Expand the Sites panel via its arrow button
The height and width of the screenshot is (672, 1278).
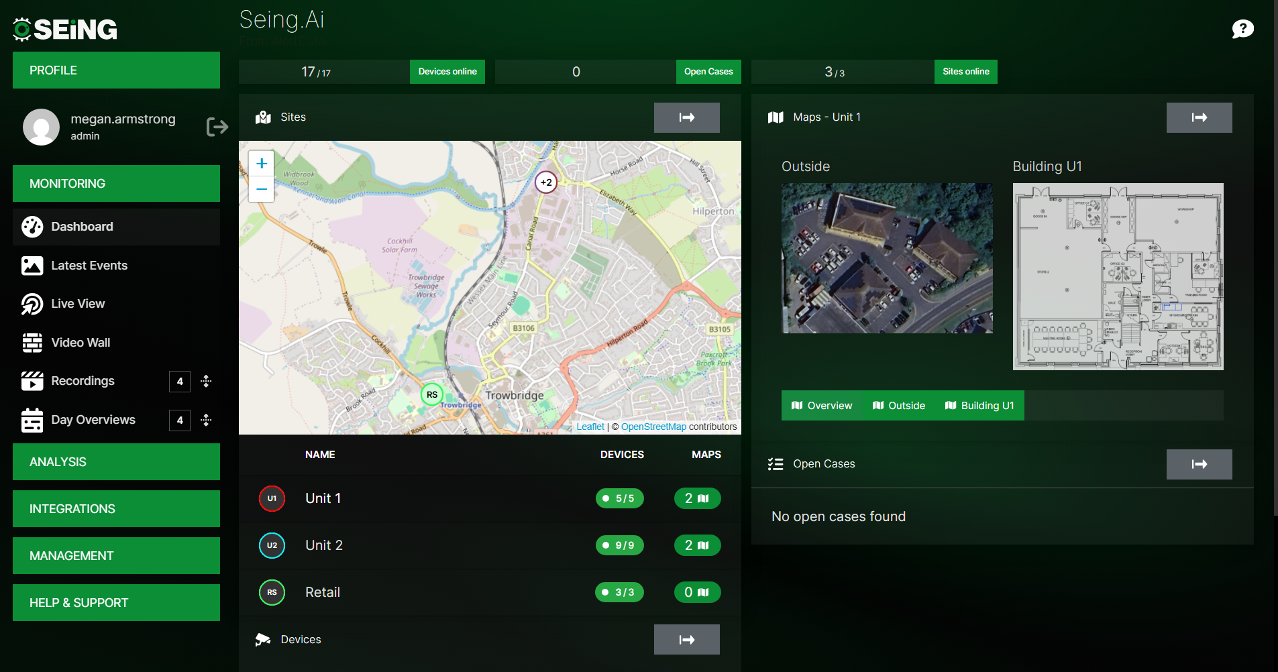686,117
